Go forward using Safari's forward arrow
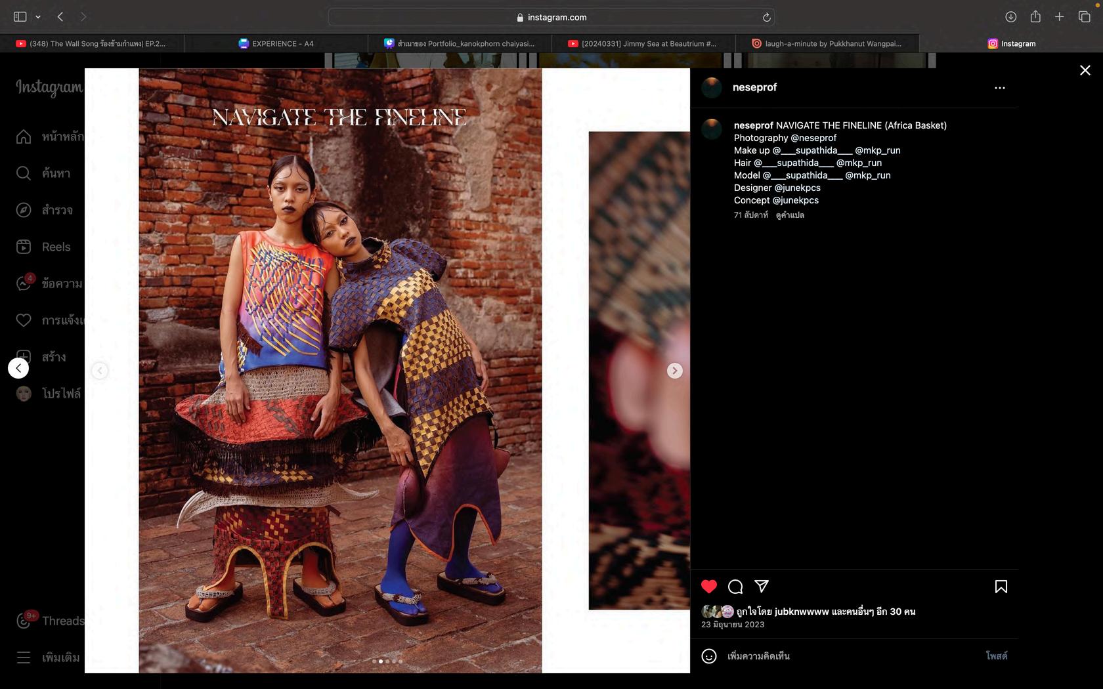 83,17
